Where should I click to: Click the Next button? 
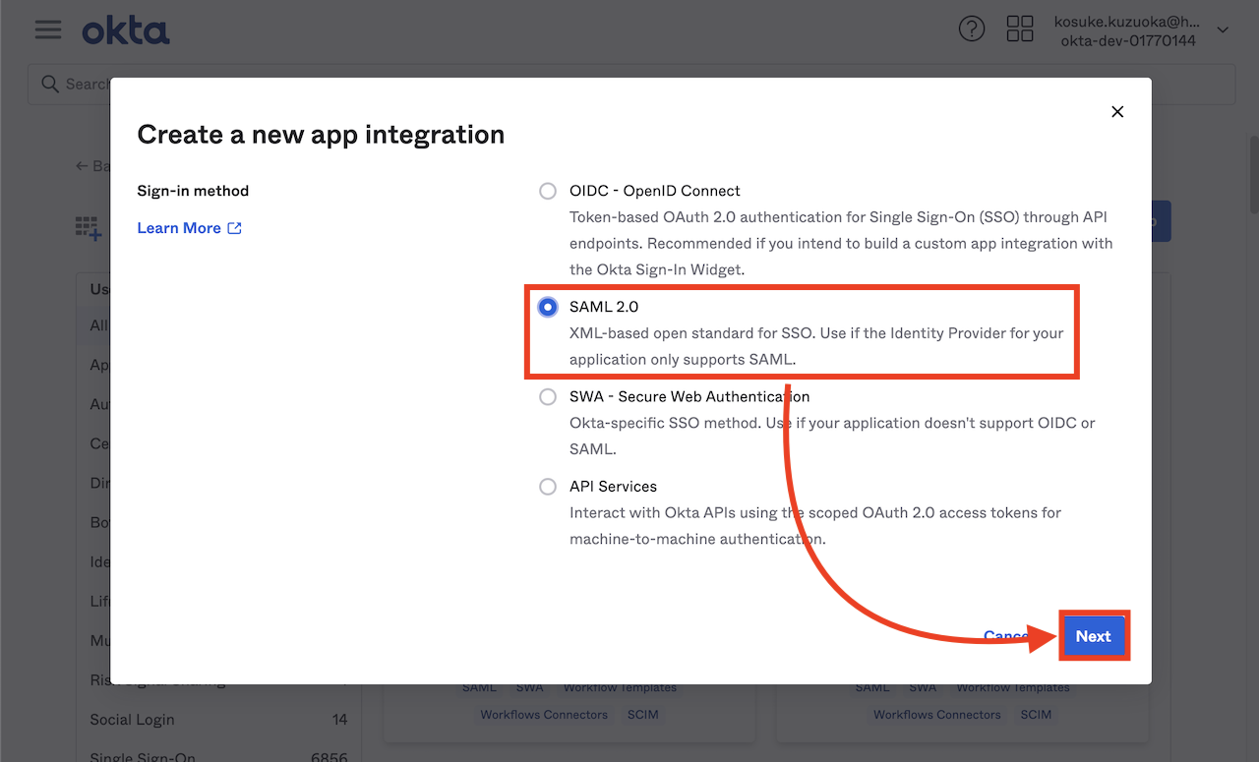tap(1094, 636)
